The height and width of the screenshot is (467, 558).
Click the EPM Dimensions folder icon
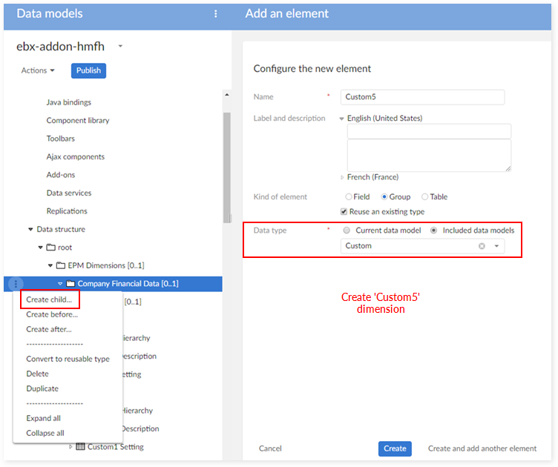(61, 265)
